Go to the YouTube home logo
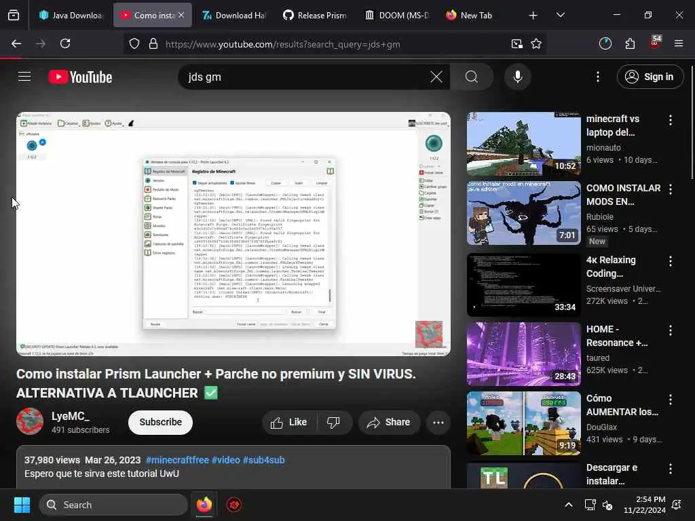Screen dimensions: 695x521 [80, 77]
